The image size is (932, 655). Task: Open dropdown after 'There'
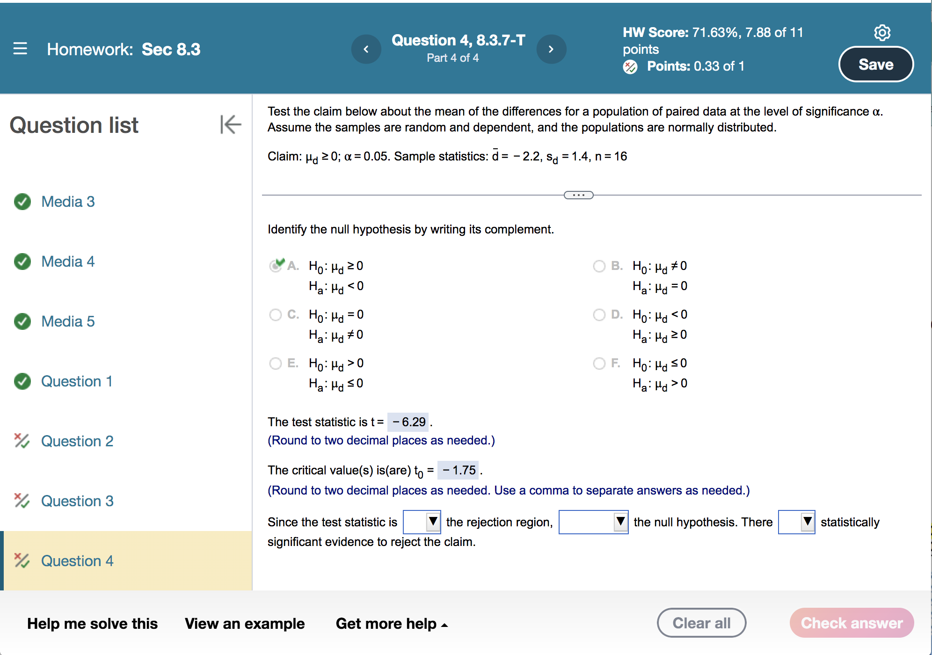(796, 522)
